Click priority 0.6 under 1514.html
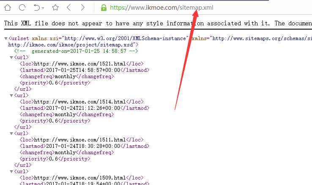The width and height of the screenshot is (312, 185). point(53,121)
